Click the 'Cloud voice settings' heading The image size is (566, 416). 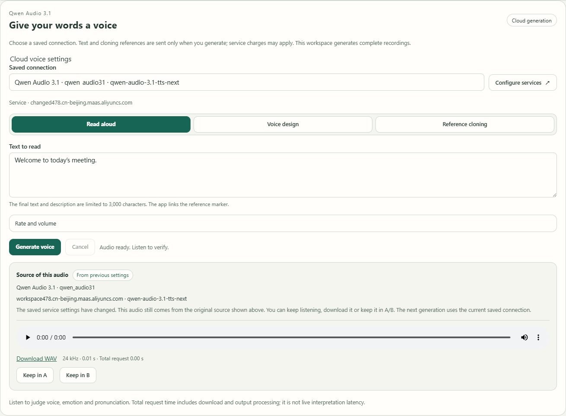tap(41, 59)
